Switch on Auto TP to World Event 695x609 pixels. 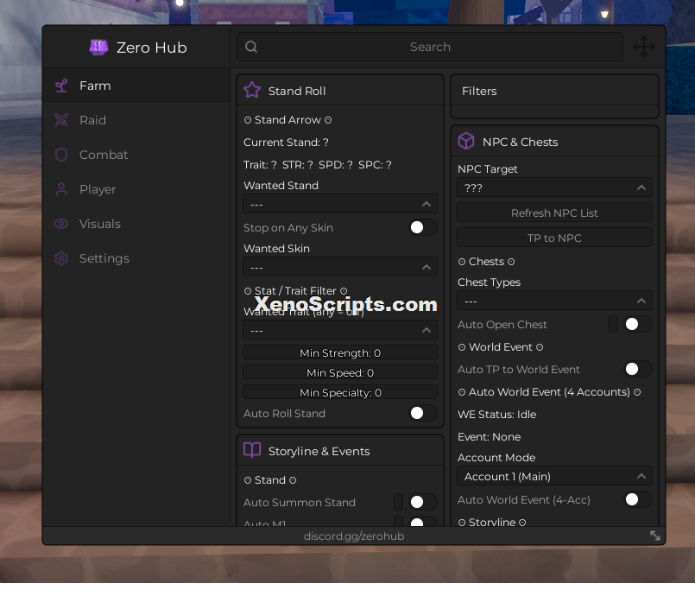tap(637, 369)
